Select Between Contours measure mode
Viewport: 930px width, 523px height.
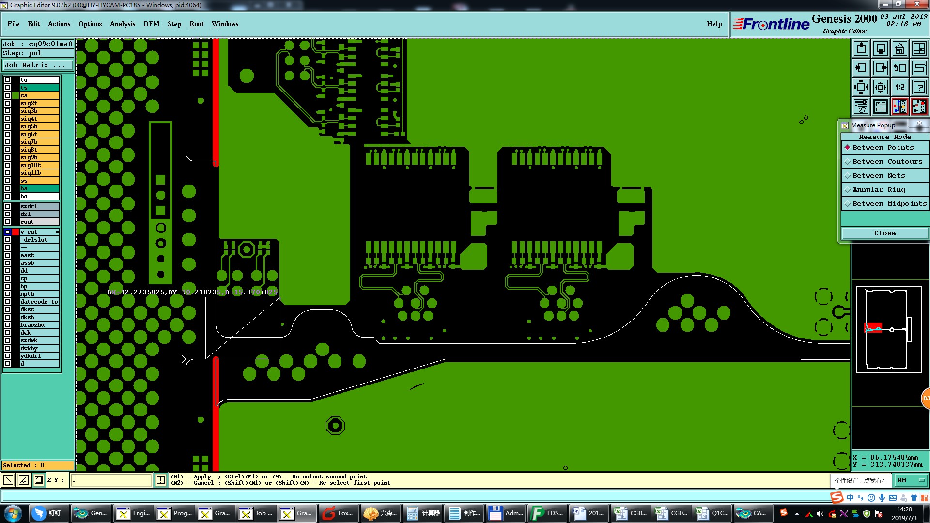click(x=887, y=162)
